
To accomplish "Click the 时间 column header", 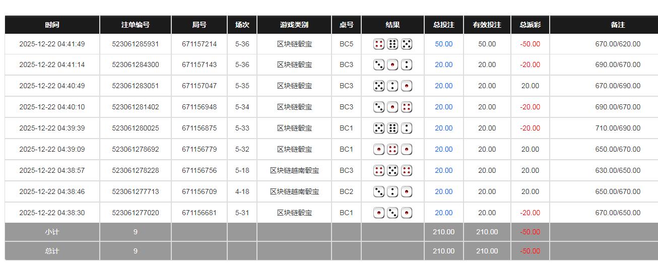I will (x=52, y=25).
